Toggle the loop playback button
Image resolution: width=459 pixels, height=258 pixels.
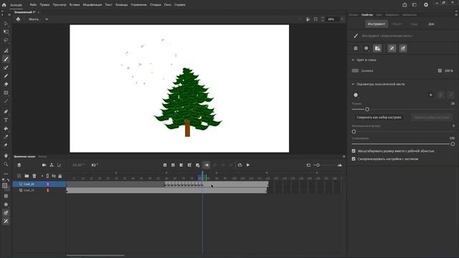coord(240,165)
